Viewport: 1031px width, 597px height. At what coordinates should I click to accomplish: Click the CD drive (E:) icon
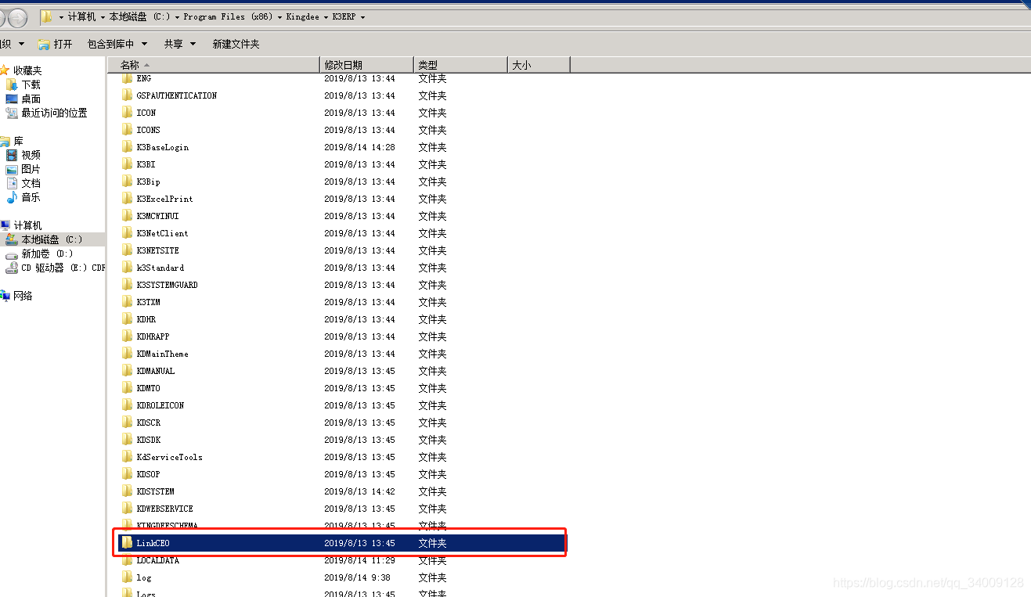tap(12, 268)
